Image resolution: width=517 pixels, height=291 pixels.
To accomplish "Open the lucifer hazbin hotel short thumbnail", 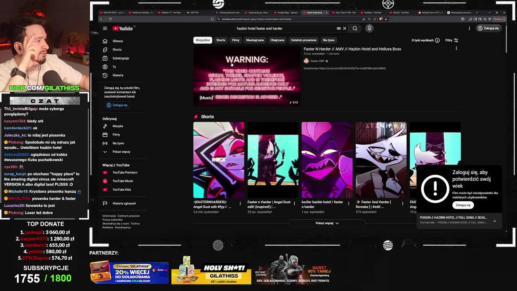I will point(327,160).
